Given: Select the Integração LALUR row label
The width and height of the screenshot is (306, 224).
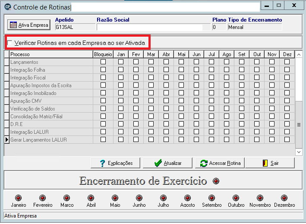Looking at the screenshot, I should click(29, 132).
